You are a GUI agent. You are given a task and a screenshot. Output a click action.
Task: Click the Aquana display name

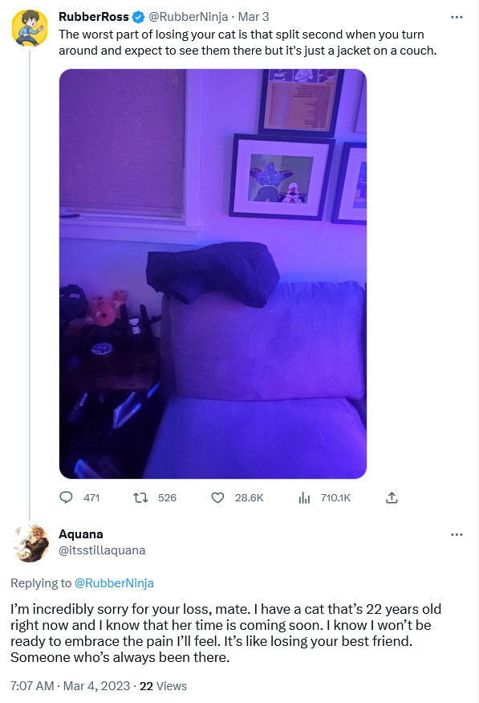[81, 534]
